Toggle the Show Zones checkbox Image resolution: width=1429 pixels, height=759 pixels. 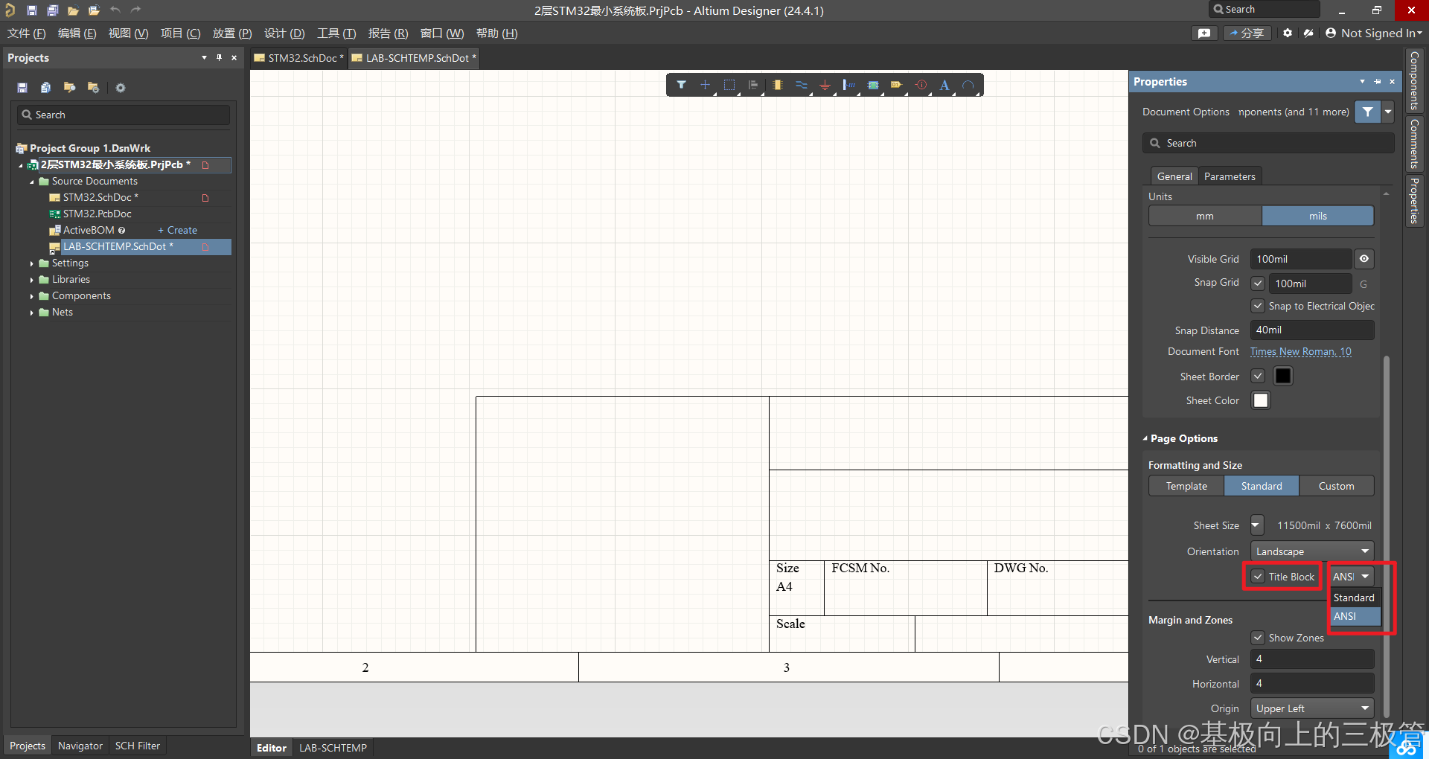click(1258, 638)
